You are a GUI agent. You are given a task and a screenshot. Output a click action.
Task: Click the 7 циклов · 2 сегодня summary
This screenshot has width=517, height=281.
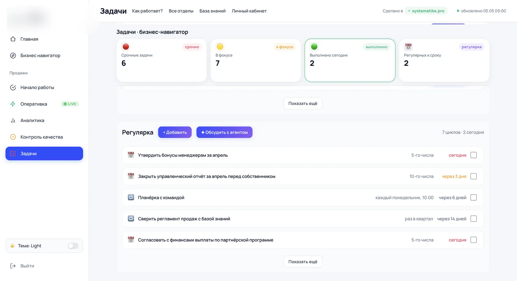pyautogui.click(x=463, y=132)
